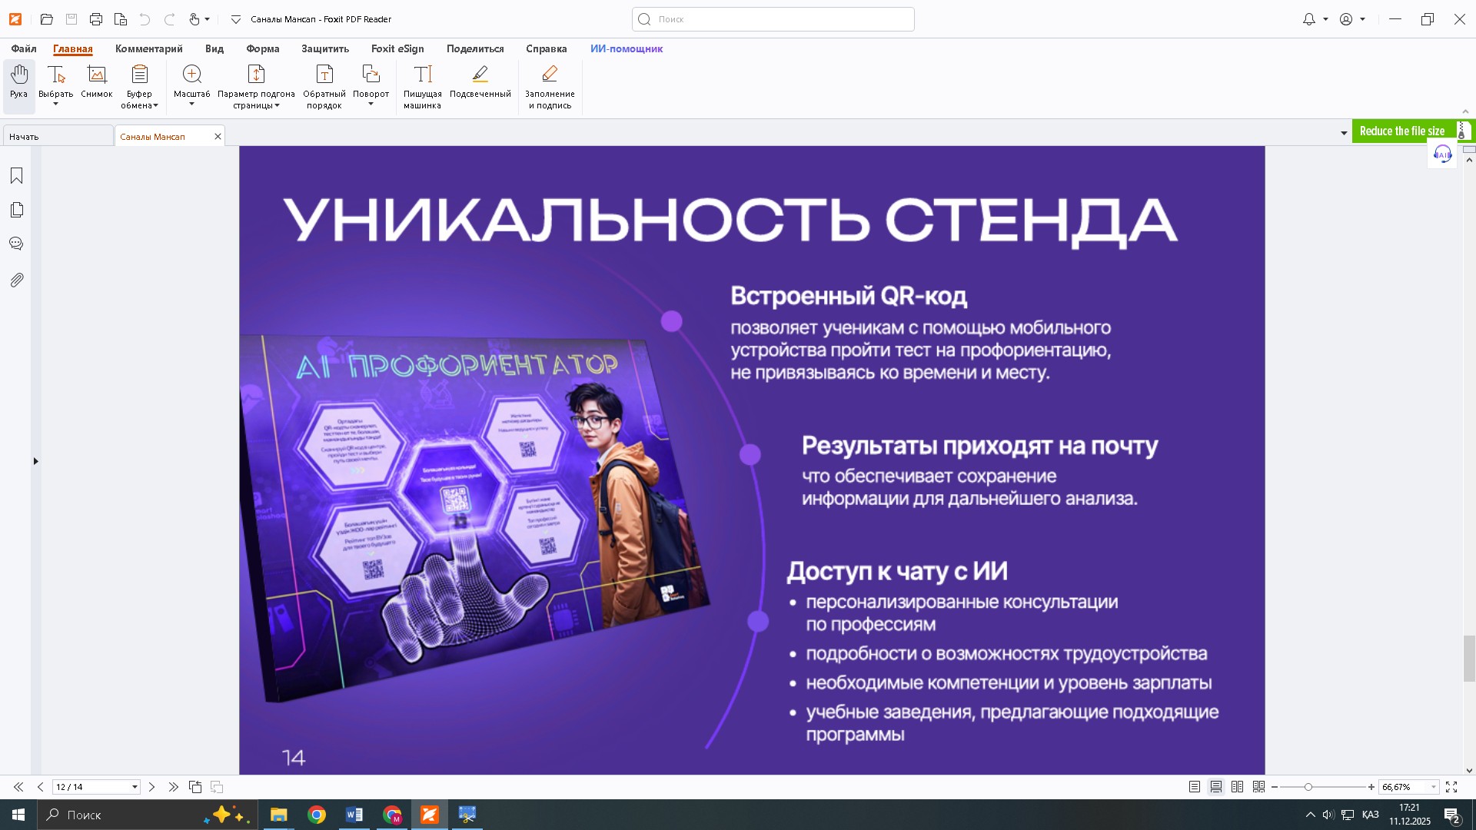The image size is (1476, 830).
Task: Select the Hand (Рука) tool
Action: point(18,81)
